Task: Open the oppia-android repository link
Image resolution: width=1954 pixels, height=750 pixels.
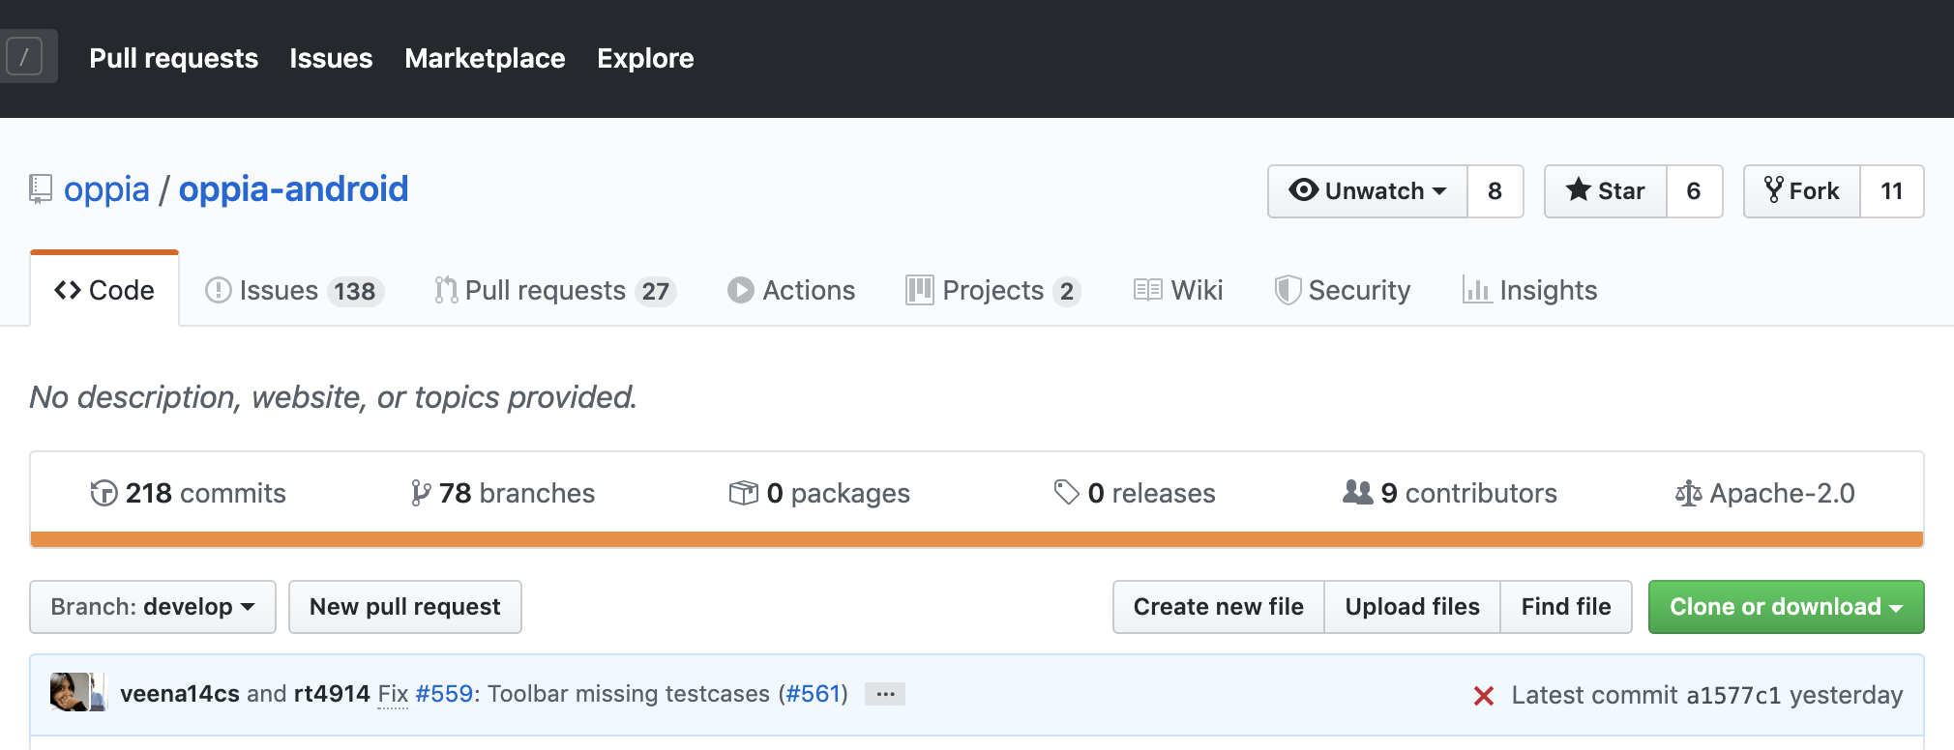Action: click(x=294, y=188)
